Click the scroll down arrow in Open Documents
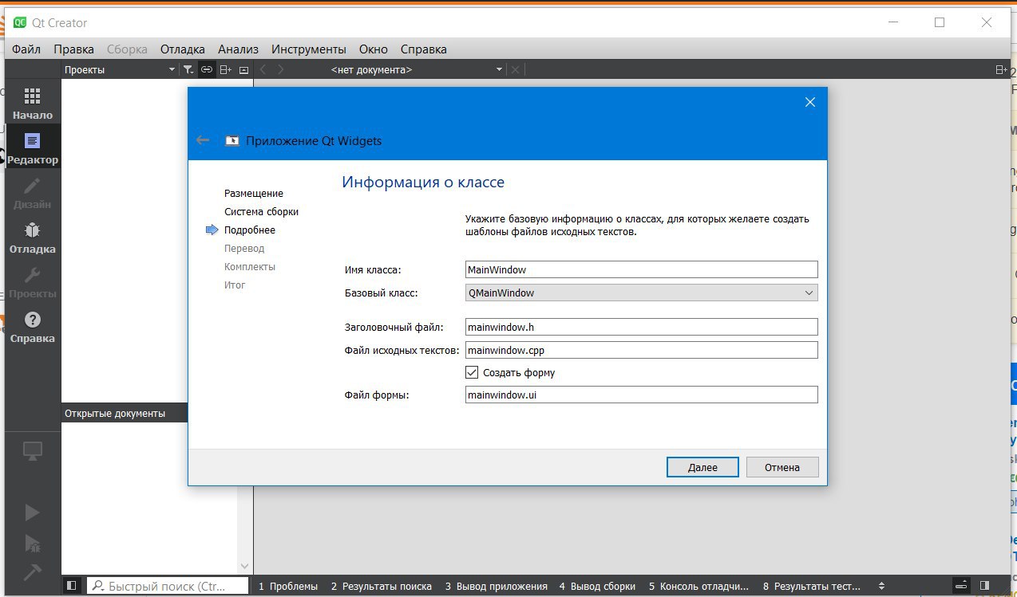The width and height of the screenshot is (1017, 597). point(245,567)
